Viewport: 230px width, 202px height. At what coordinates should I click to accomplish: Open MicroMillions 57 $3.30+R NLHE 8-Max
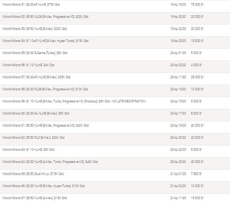36,77
